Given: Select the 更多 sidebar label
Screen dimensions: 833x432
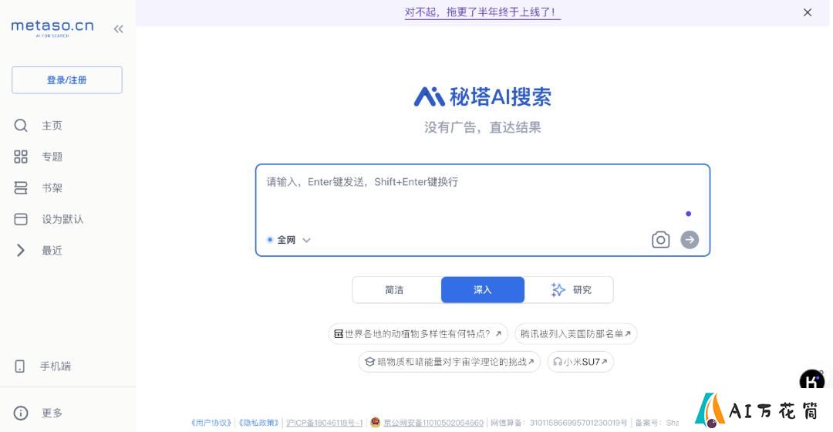Looking at the screenshot, I should 52,413.
